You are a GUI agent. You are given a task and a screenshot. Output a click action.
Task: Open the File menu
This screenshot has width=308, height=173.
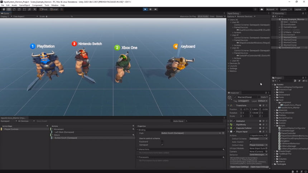click(3, 5)
